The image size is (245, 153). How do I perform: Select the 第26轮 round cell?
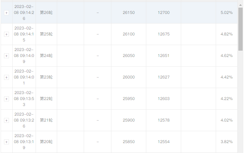coord(46,13)
